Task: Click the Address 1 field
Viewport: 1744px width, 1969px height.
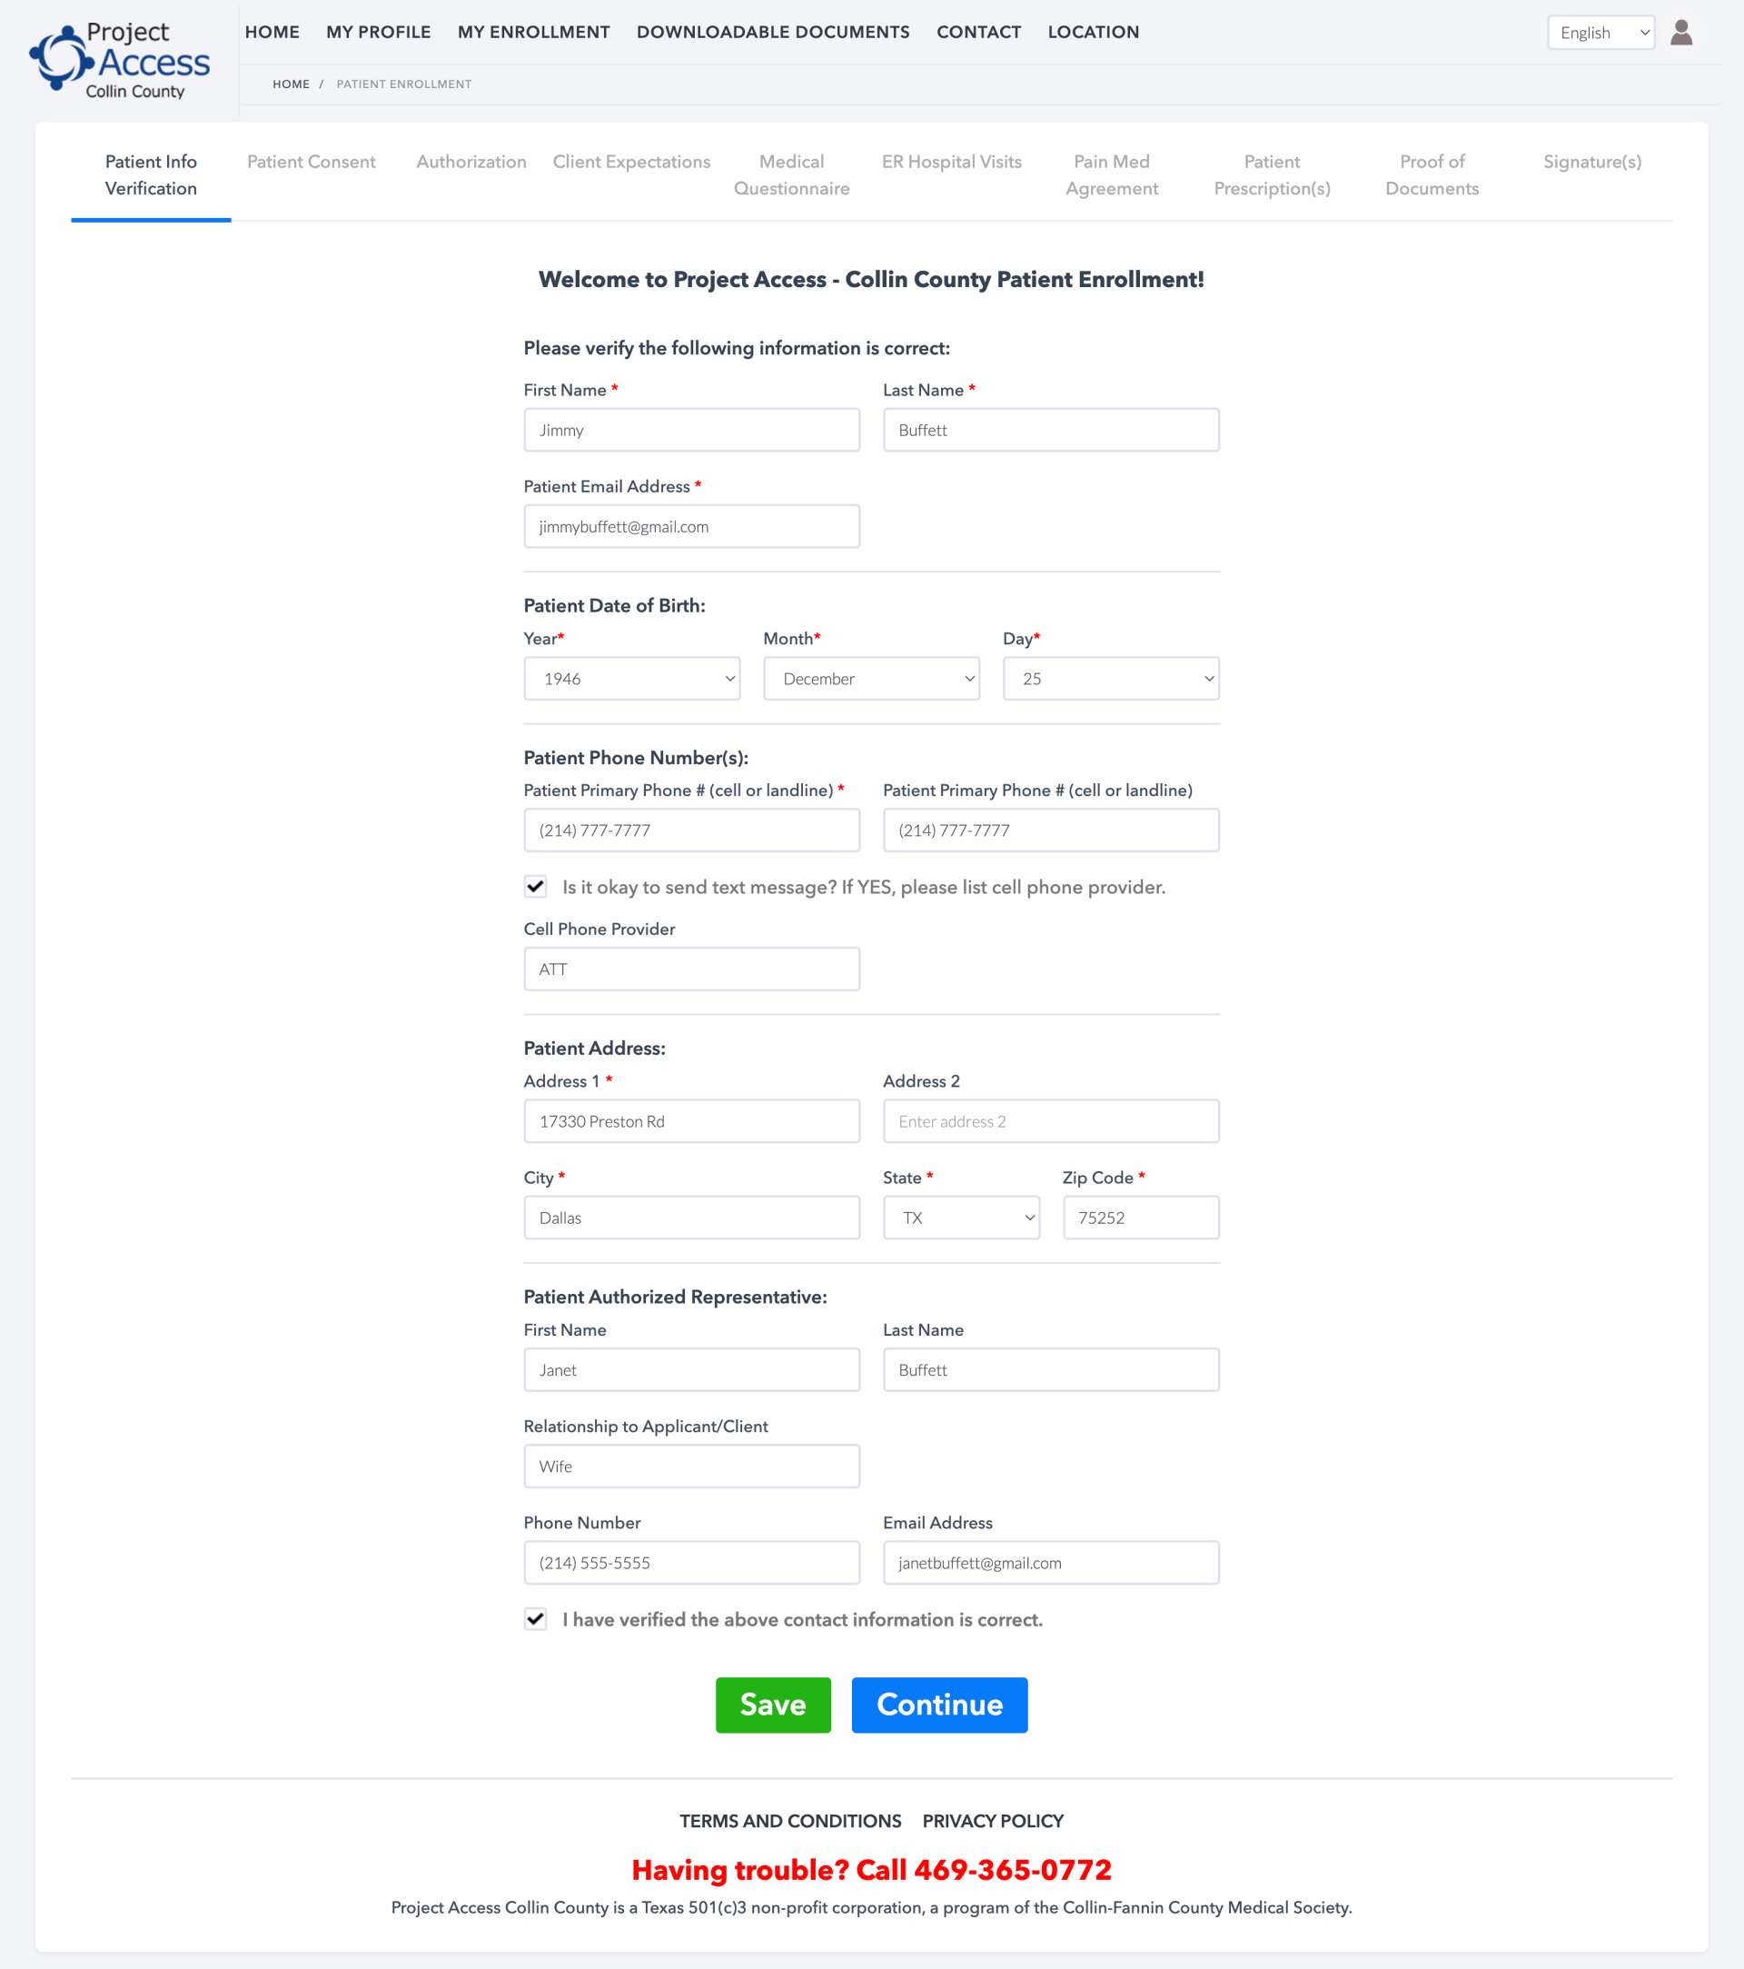Action: 691,1120
